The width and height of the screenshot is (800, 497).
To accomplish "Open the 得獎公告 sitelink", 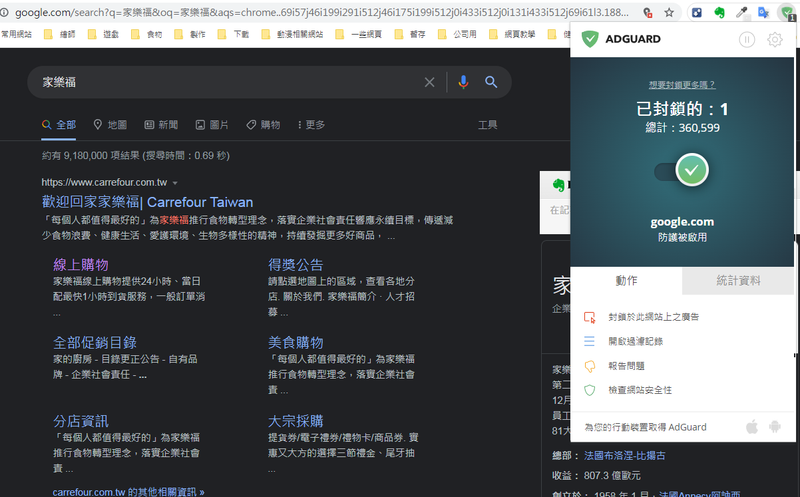I will point(296,265).
